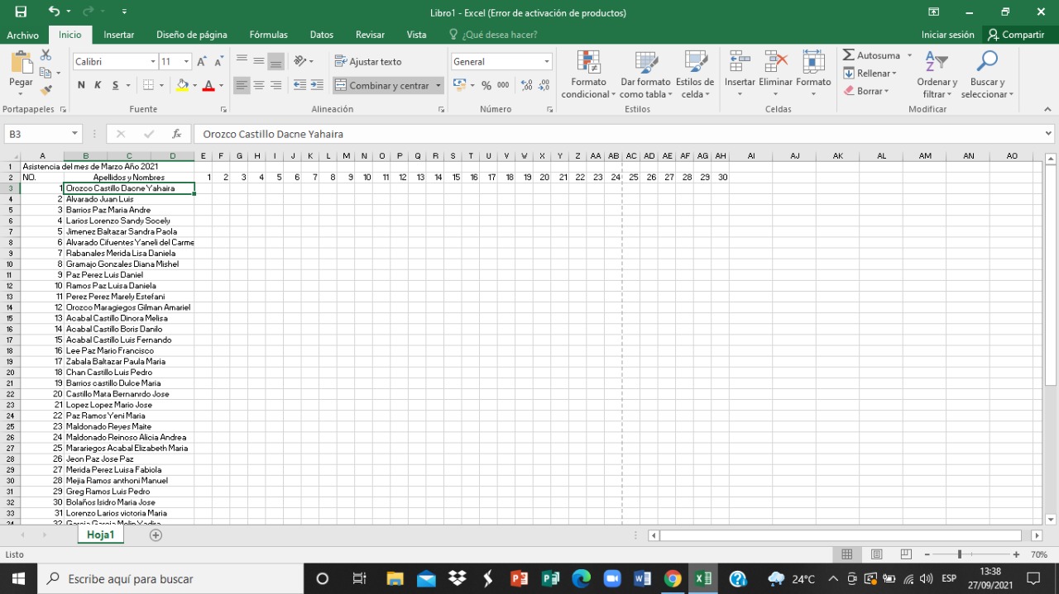1059x594 pixels.
Task: Click the increase indent icon
Action: 317,85
